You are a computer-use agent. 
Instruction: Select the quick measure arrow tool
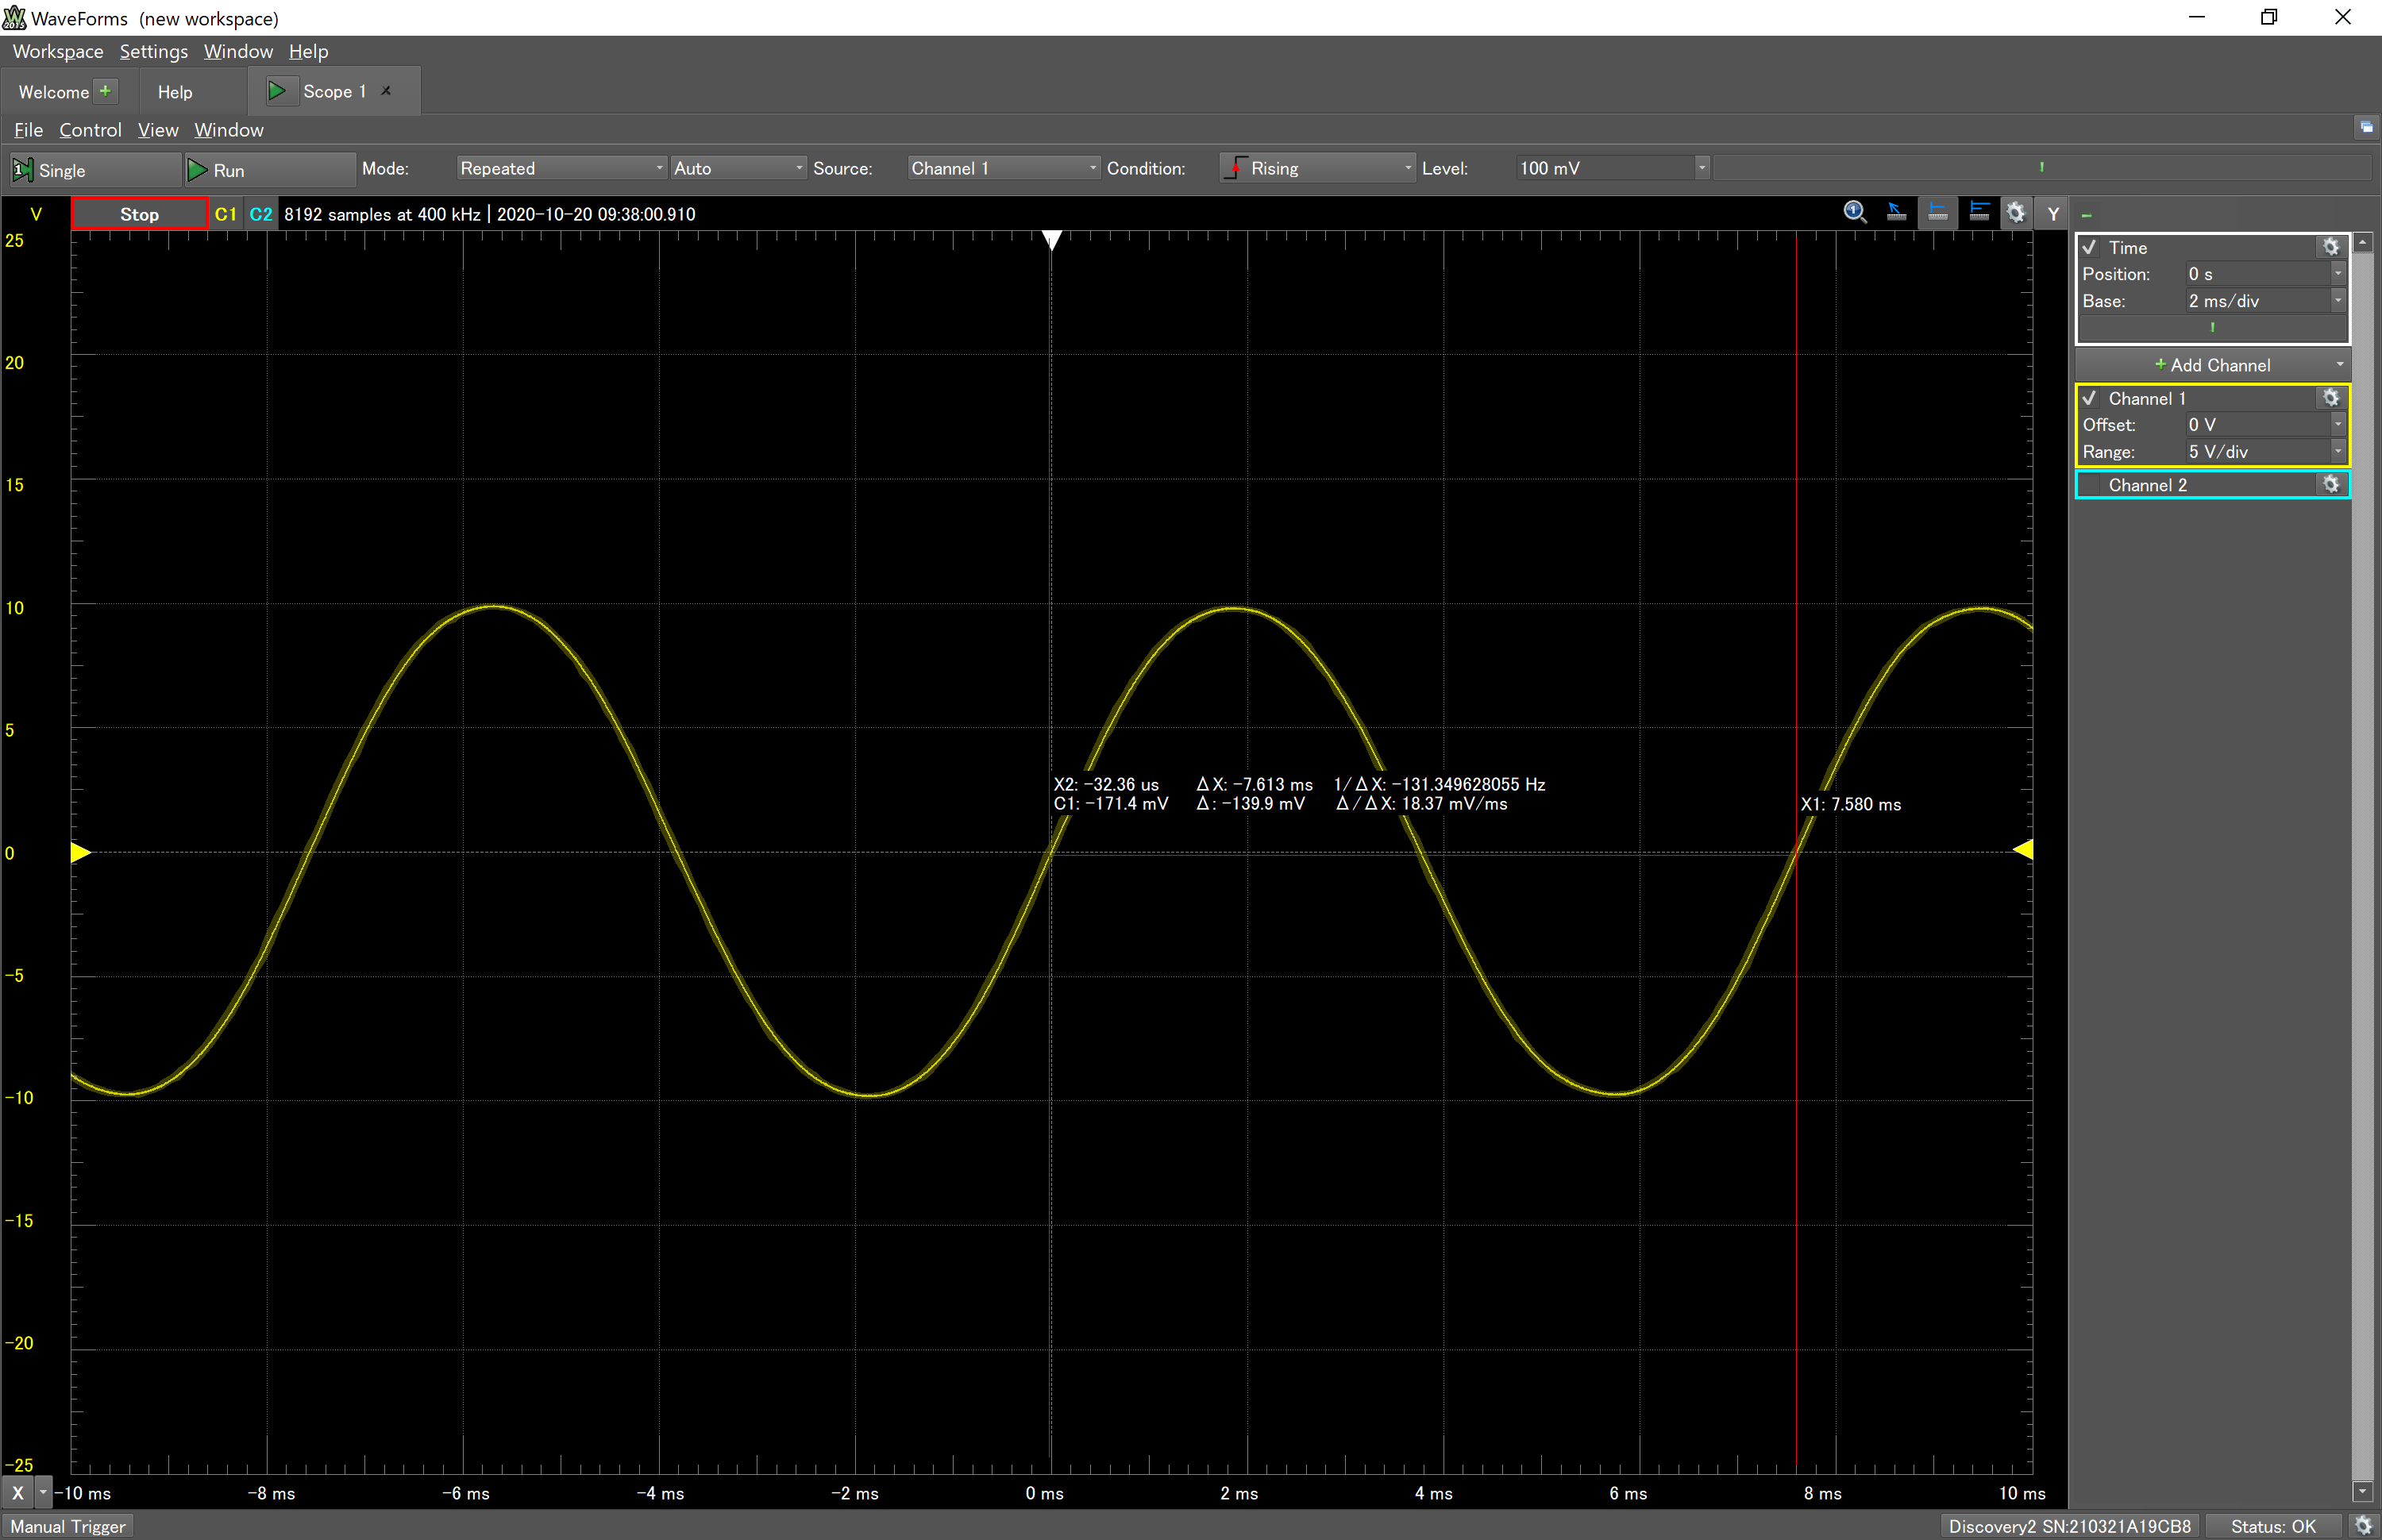(1896, 213)
